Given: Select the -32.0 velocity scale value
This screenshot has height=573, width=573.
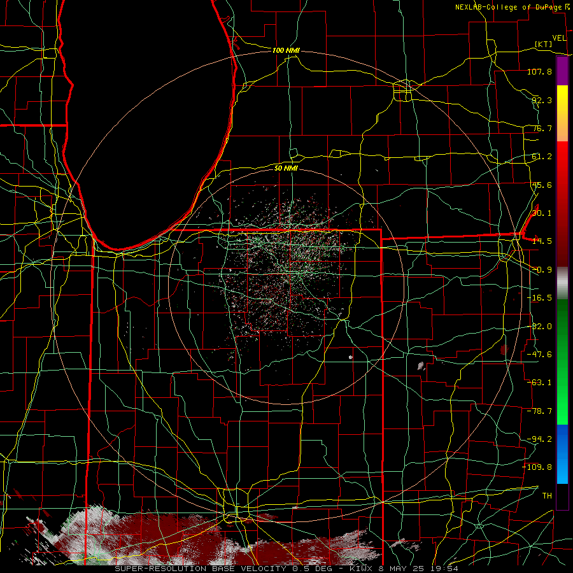Looking at the screenshot, I should tap(539, 327).
